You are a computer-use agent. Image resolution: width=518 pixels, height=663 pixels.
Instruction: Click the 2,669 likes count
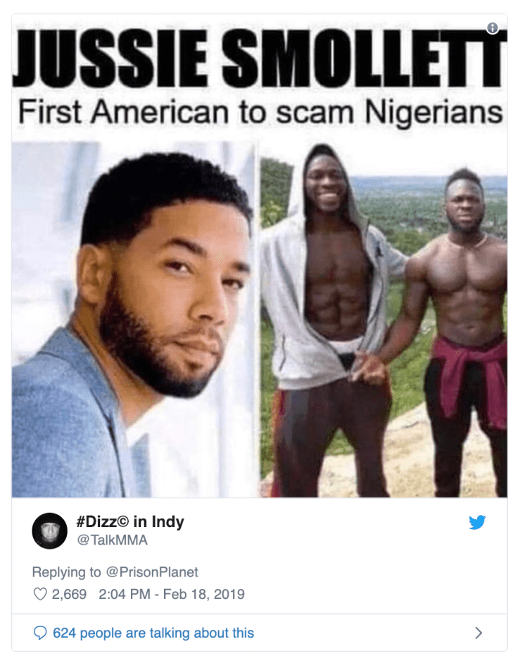pos(69,594)
